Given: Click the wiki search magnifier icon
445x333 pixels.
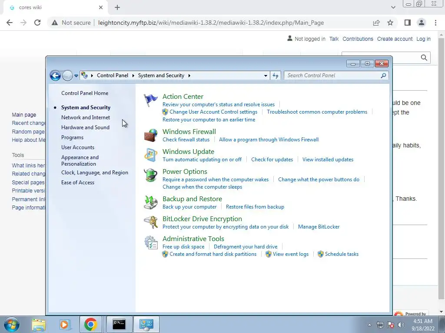Looking at the screenshot, I should click(424, 58).
